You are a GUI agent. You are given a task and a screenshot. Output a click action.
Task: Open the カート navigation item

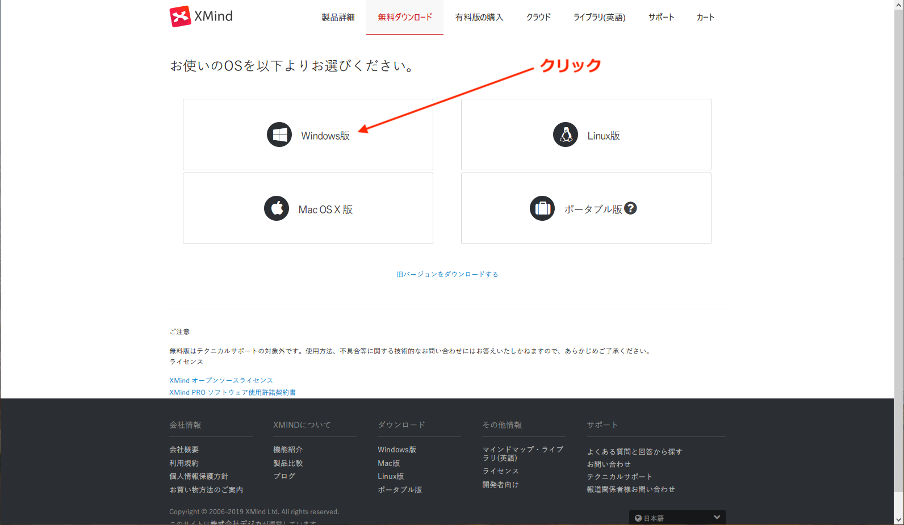[706, 18]
